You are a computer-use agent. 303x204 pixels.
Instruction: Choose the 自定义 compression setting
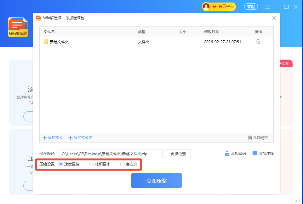click(x=123, y=164)
